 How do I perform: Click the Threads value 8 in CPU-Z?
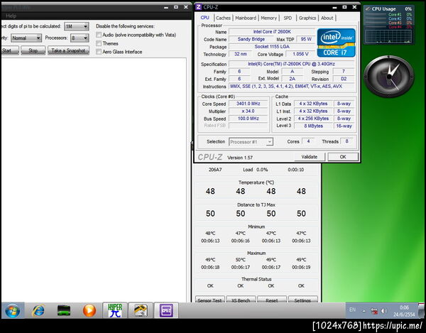(x=346, y=141)
